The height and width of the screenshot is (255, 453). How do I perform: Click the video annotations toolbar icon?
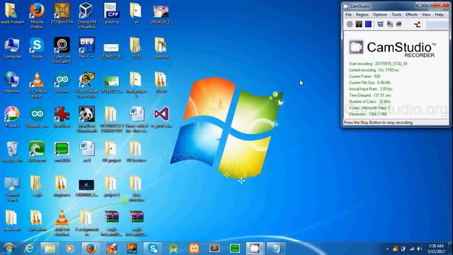pos(399,24)
